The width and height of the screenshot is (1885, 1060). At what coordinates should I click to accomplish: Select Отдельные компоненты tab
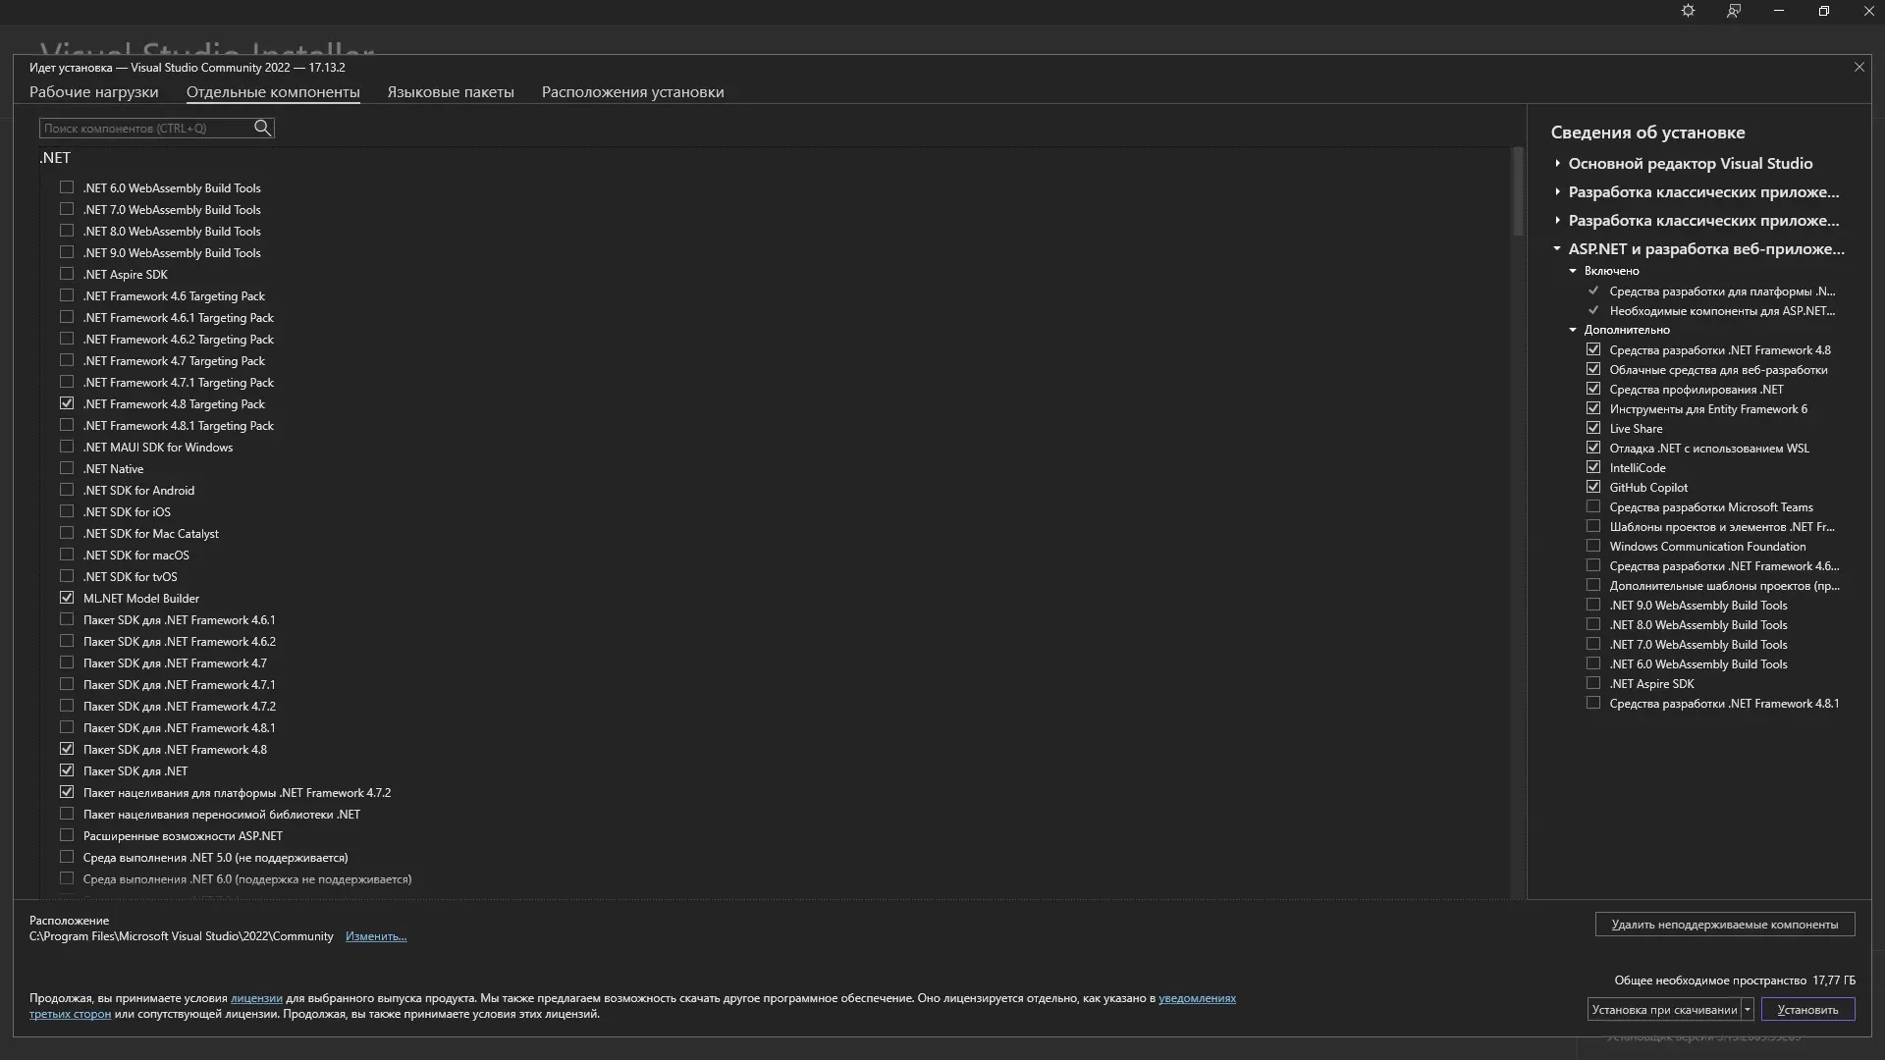(x=273, y=92)
